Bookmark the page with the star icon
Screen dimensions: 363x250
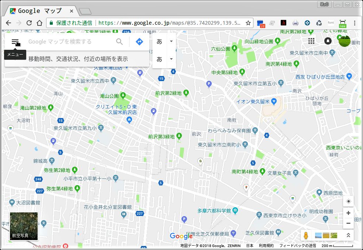click(248, 23)
